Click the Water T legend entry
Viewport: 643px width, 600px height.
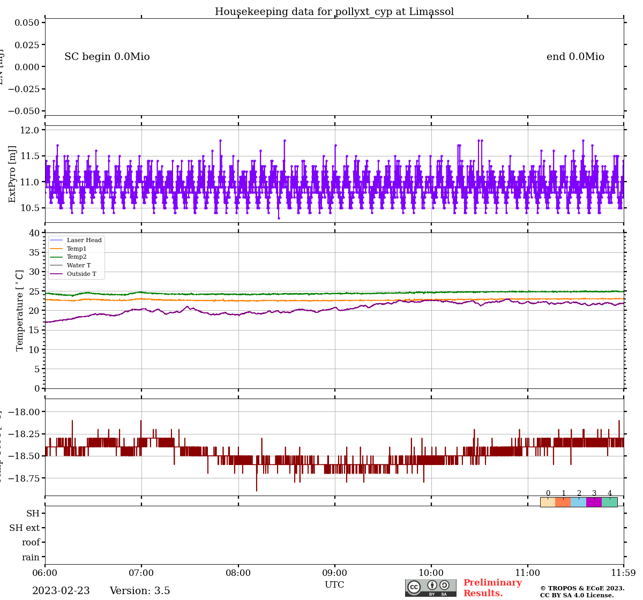pyautogui.click(x=71, y=265)
